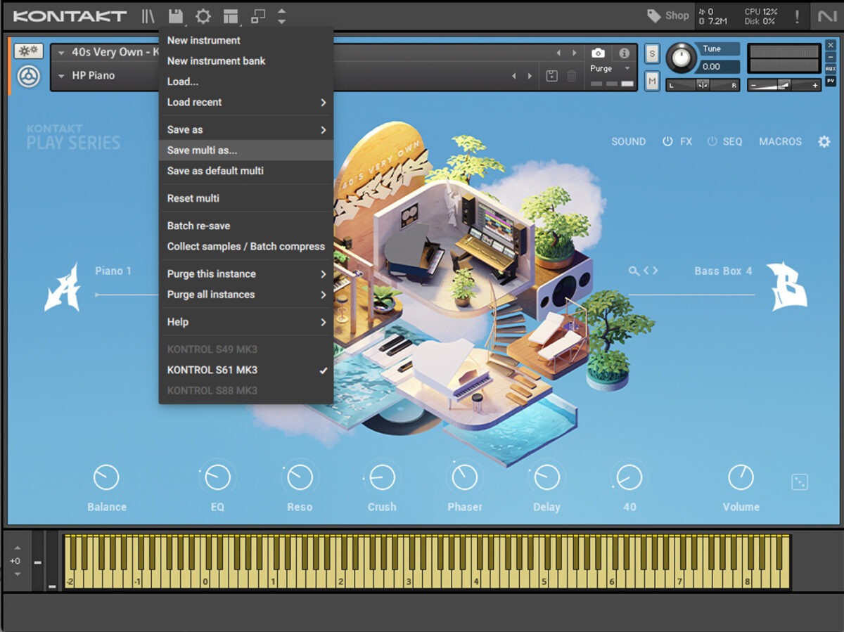Click the Tune value field 0.00
This screenshot has height=632, width=844.
coord(716,67)
